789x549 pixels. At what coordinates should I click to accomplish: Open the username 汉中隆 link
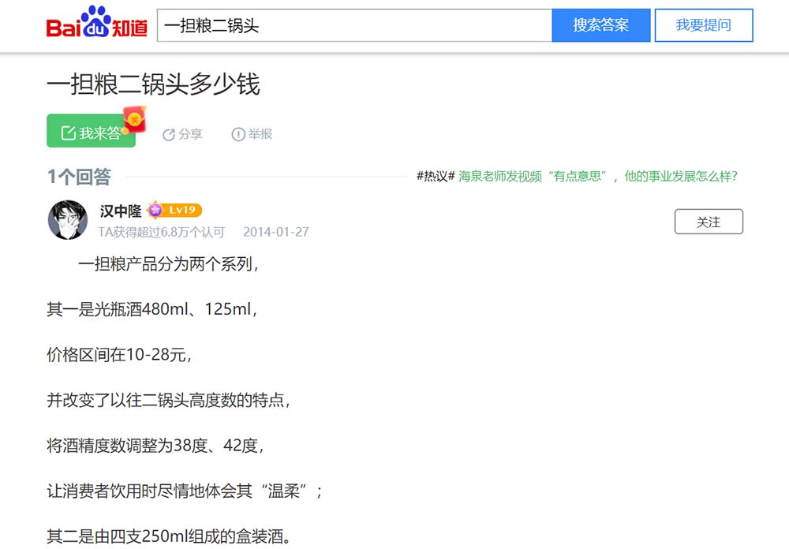tap(121, 211)
